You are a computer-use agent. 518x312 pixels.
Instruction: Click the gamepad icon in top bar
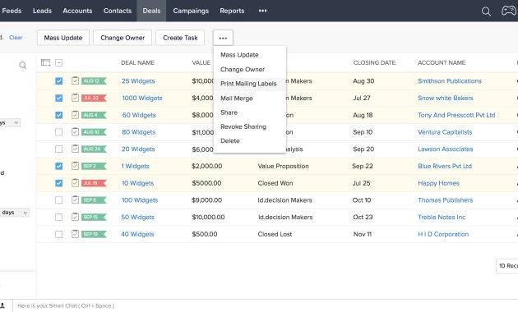click(509, 11)
